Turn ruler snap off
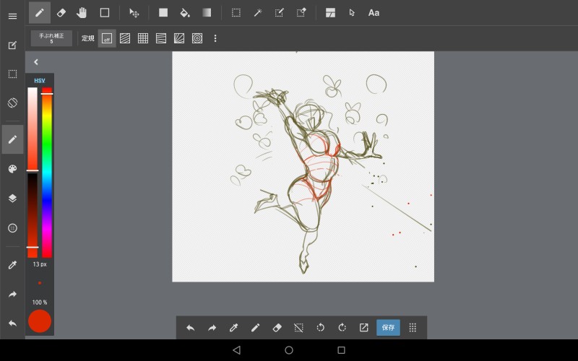 click(x=107, y=38)
